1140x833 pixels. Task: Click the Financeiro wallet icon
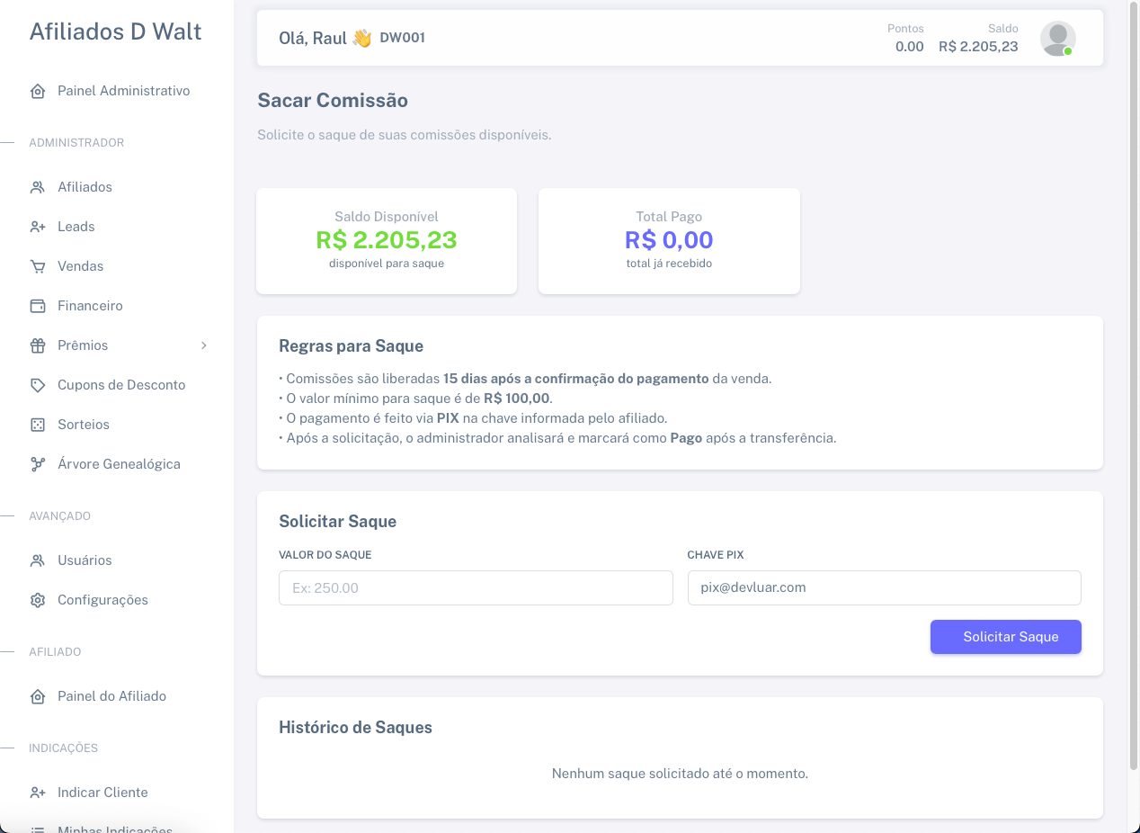(x=38, y=306)
